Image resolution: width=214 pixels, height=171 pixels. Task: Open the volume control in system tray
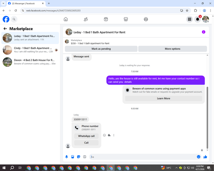[193, 168]
